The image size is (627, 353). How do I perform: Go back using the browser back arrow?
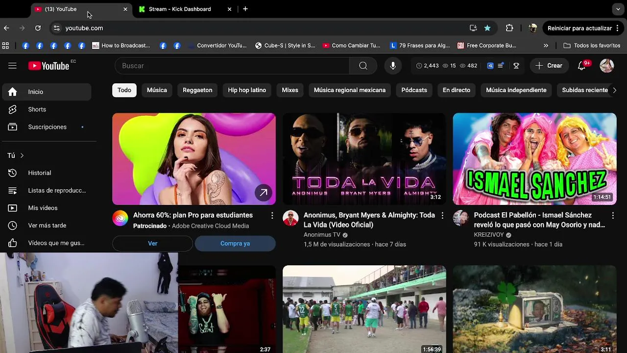click(x=6, y=28)
